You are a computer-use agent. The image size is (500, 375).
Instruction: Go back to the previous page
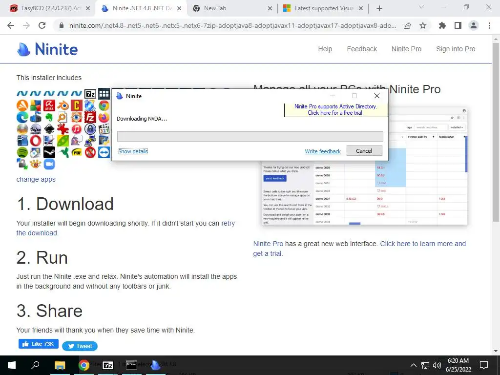[11, 25]
